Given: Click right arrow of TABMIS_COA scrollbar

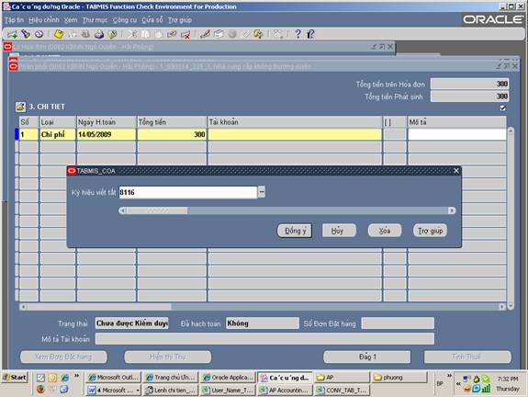Looking at the screenshot, I should pyautogui.click(x=452, y=210).
